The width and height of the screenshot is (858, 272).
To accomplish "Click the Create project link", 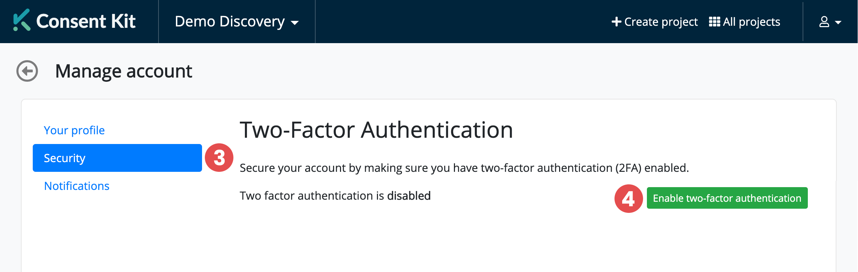I will [x=660, y=22].
